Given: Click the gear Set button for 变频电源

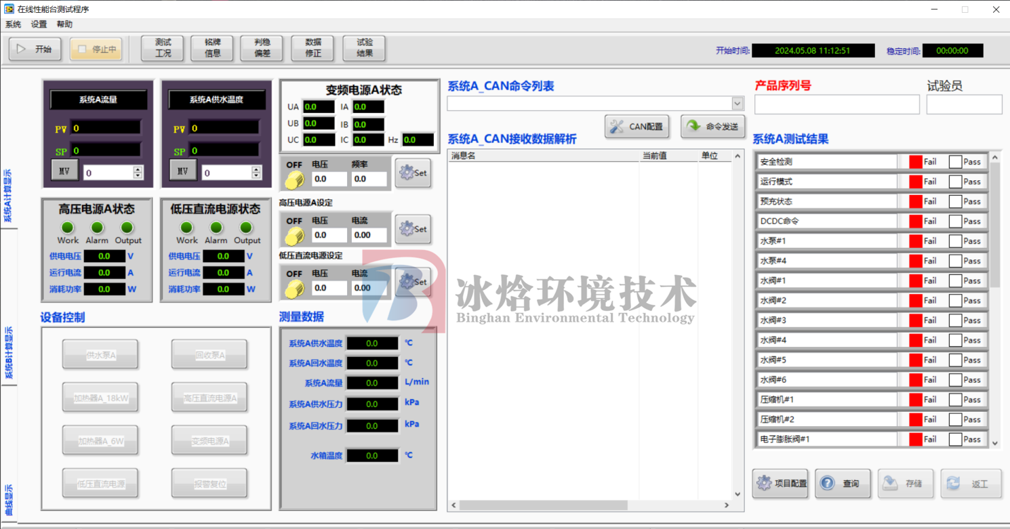Looking at the screenshot, I should pos(413,173).
